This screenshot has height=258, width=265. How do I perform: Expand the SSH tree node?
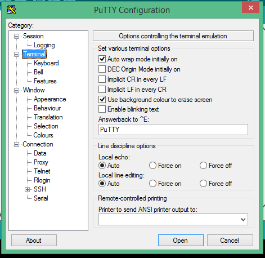[x=27, y=189]
